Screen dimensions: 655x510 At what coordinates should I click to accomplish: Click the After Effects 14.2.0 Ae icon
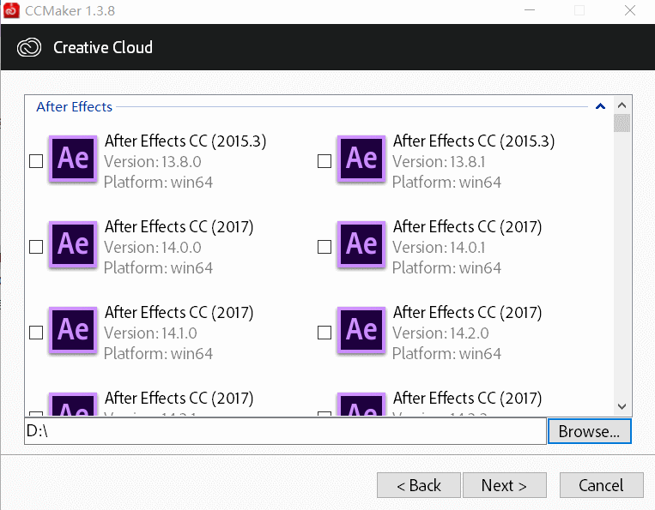361,331
